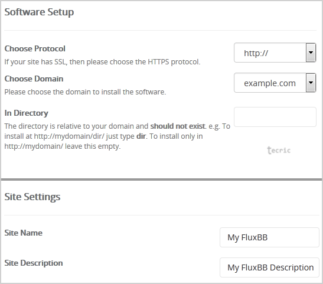
Task: Click the Site Name label
Action: (x=23, y=233)
